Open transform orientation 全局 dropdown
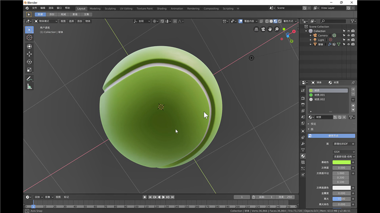Viewport: 380px width, 213px height. tap(142, 21)
